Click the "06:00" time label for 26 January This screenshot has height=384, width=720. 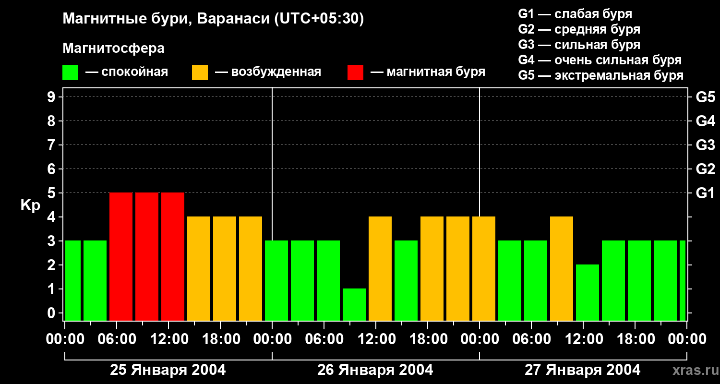(324, 339)
